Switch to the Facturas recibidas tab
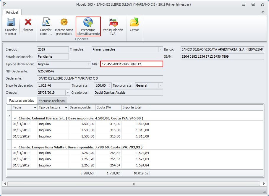 pos(52,101)
